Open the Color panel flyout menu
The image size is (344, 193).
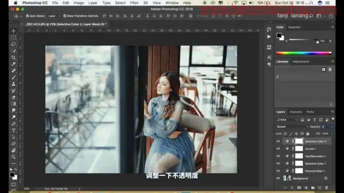click(332, 27)
